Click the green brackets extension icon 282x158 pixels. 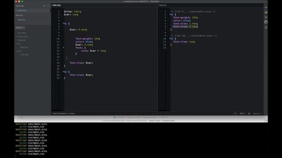(266, 17)
